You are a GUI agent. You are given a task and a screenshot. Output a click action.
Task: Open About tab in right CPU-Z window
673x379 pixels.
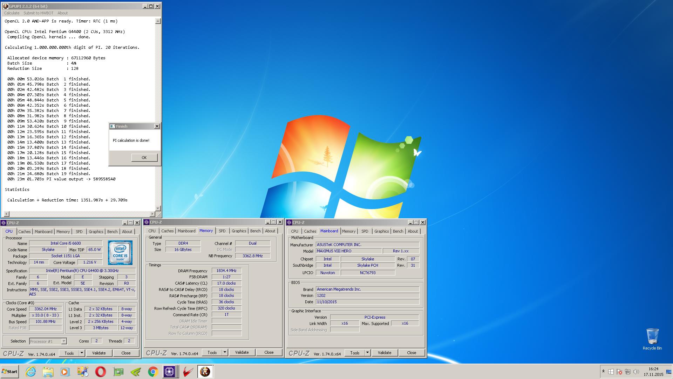pos(413,231)
